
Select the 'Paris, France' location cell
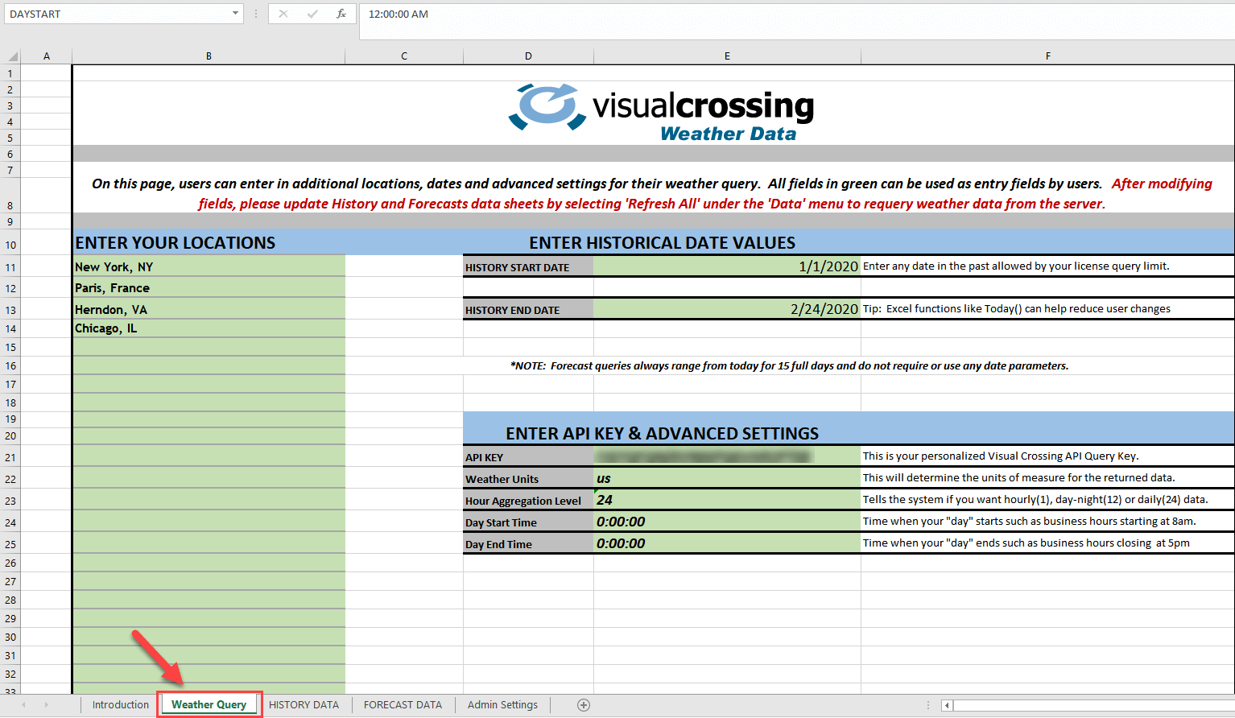[x=209, y=288]
